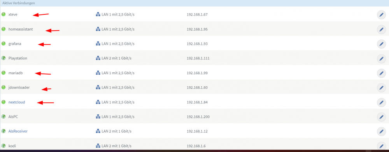
Task: Click IP address 192.168.1.95
Action: (x=197, y=29)
